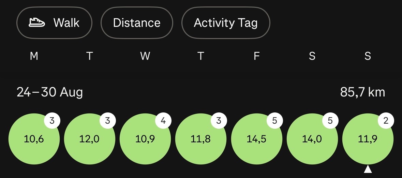The image size is (402, 178).
Task: Tap Sunday's activity count badge 2
Action: click(x=386, y=120)
